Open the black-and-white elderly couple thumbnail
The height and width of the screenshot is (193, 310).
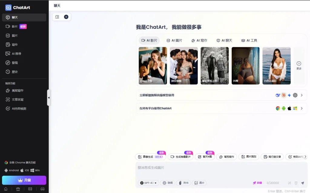click(x=215, y=66)
